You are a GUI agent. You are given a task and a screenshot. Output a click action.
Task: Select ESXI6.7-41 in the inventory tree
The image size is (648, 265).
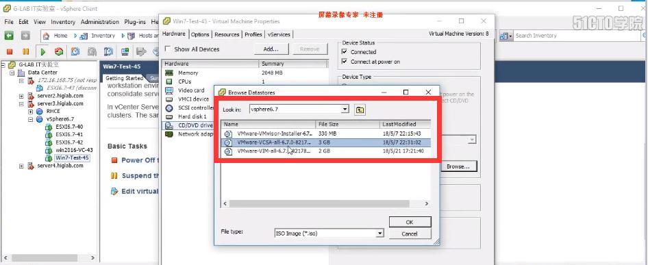(x=69, y=135)
